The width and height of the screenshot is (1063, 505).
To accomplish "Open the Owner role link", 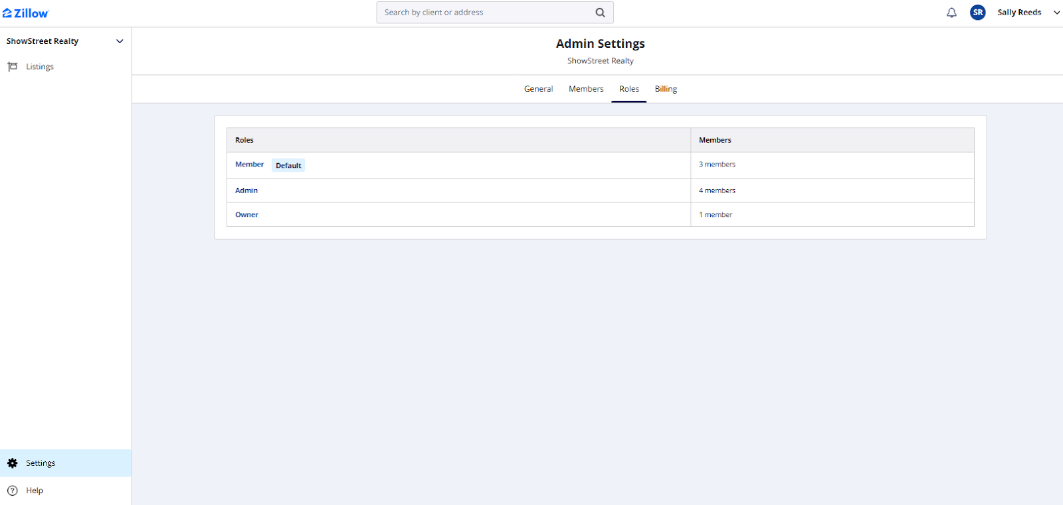I will pos(246,215).
